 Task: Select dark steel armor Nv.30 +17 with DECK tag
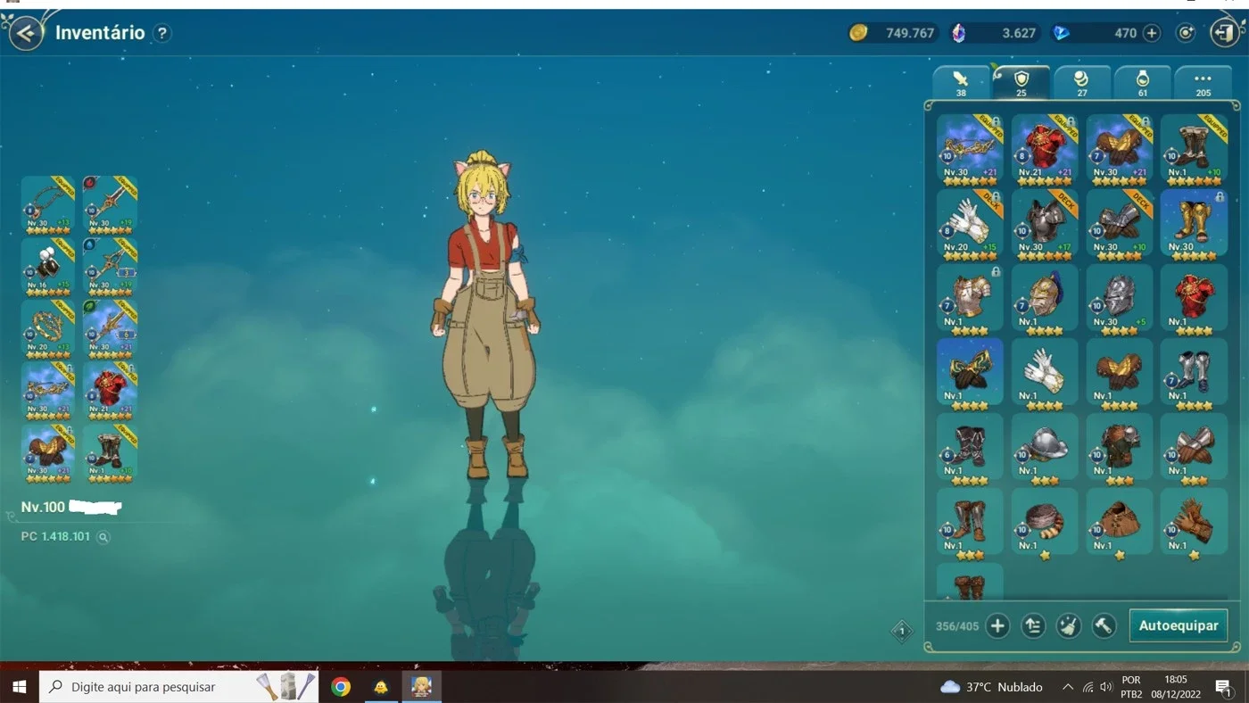click(x=1045, y=223)
